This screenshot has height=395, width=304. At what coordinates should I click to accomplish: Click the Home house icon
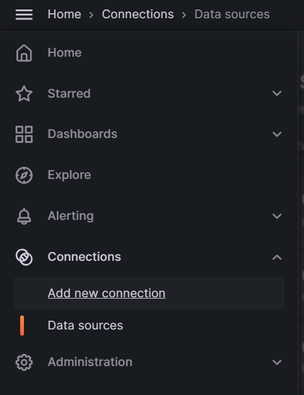24,53
